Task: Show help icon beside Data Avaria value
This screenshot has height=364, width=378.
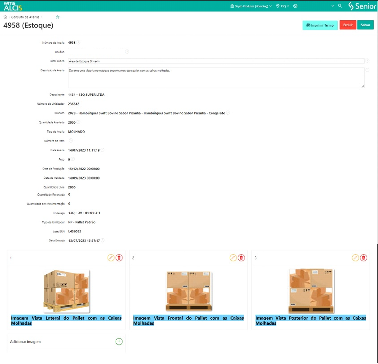Action: pos(103,150)
